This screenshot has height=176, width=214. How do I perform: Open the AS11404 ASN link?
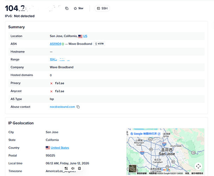coord(56,44)
